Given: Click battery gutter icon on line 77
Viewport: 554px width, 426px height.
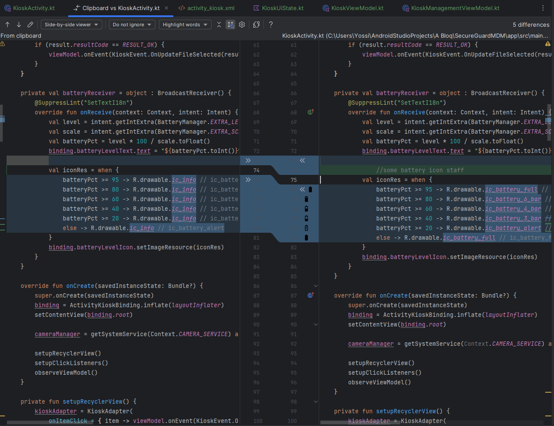Looking at the screenshot, I should point(306,199).
